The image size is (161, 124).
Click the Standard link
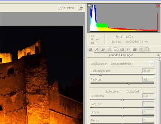[133, 91]
